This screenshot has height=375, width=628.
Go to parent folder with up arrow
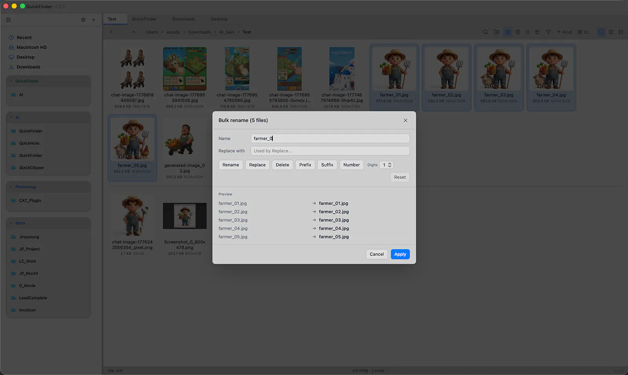point(133,32)
